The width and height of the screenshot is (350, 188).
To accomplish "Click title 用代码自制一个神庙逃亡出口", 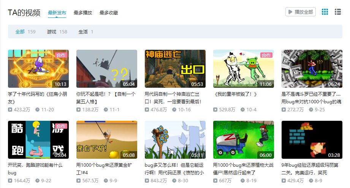I will click(x=173, y=98).
